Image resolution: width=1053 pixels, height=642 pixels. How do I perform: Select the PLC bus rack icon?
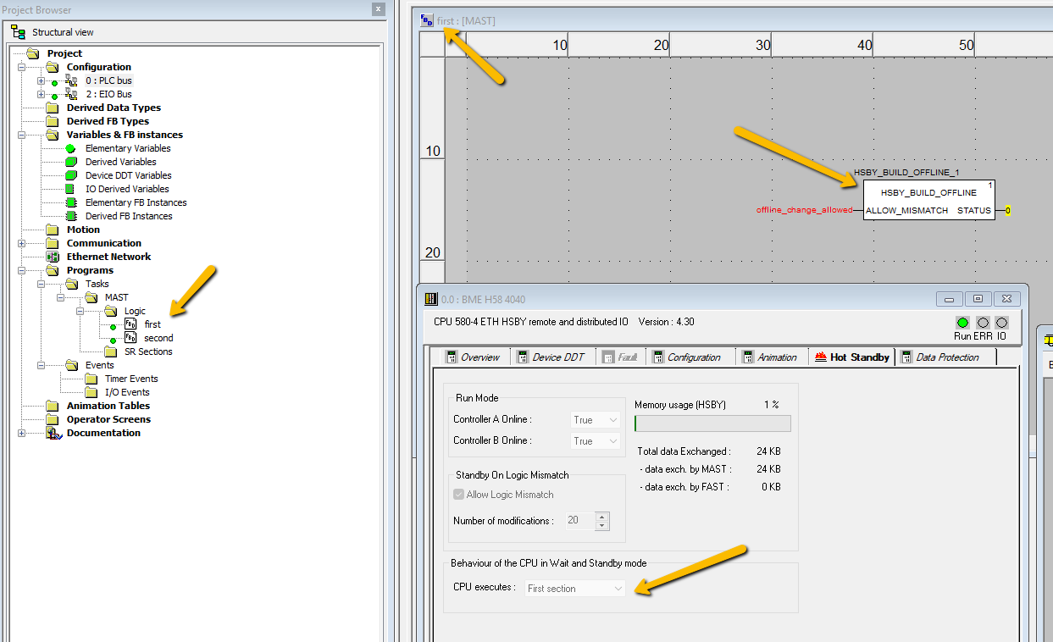71,80
